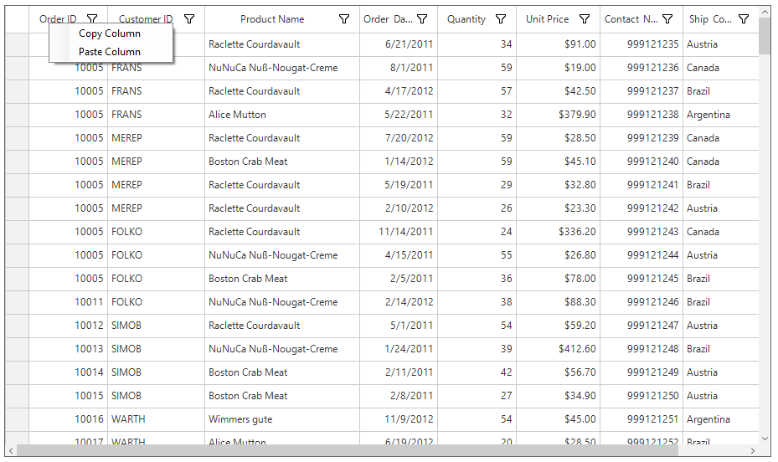Select the 11/9/2012 order date cell

(399, 419)
